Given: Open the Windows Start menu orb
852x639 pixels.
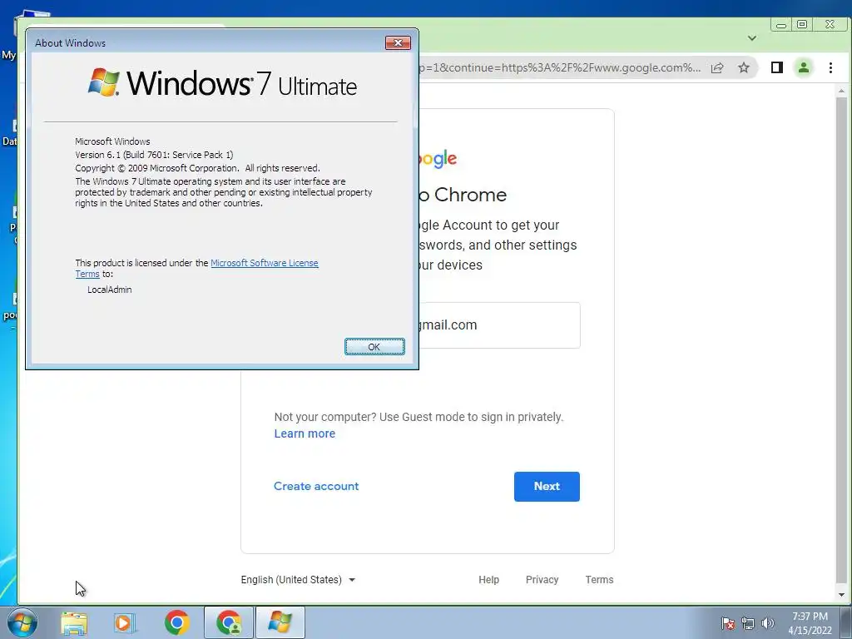Looking at the screenshot, I should pyautogui.click(x=22, y=622).
